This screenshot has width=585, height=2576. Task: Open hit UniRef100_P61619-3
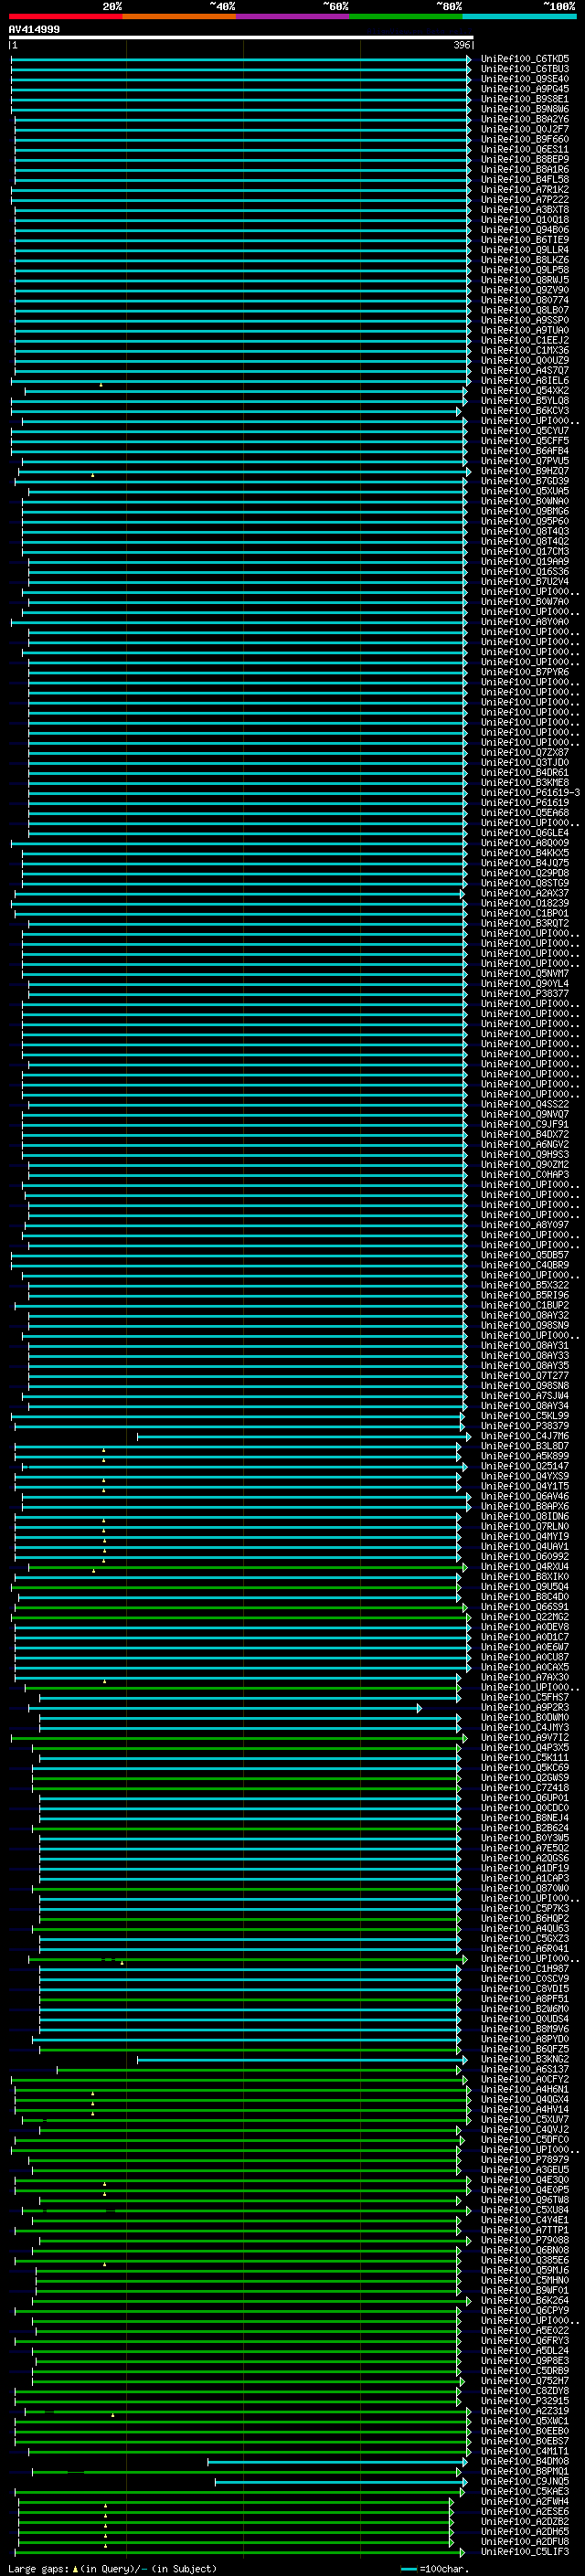pyautogui.click(x=531, y=793)
